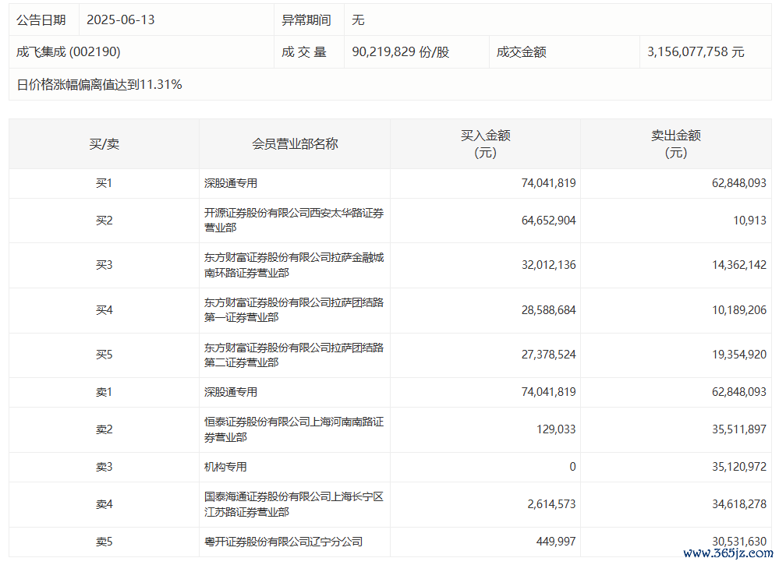Select the 卖1 row label
779x565 pixels.
click(x=104, y=392)
